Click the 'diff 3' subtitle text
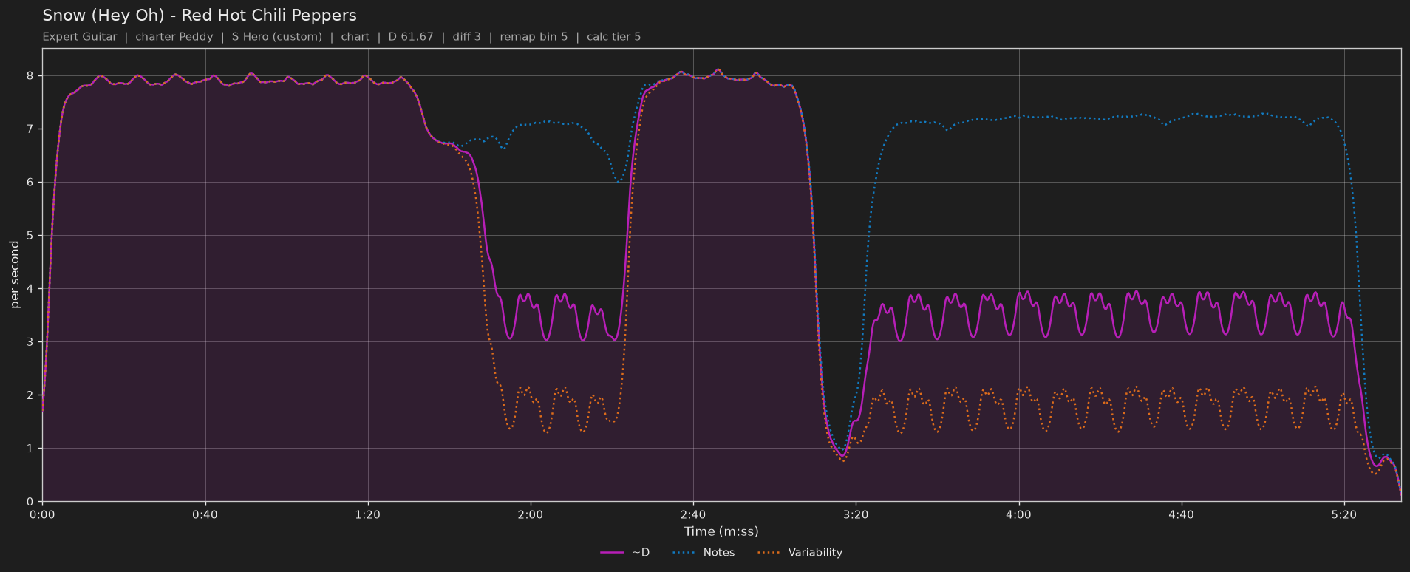This screenshot has width=1410, height=572. (x=466, y=37)
